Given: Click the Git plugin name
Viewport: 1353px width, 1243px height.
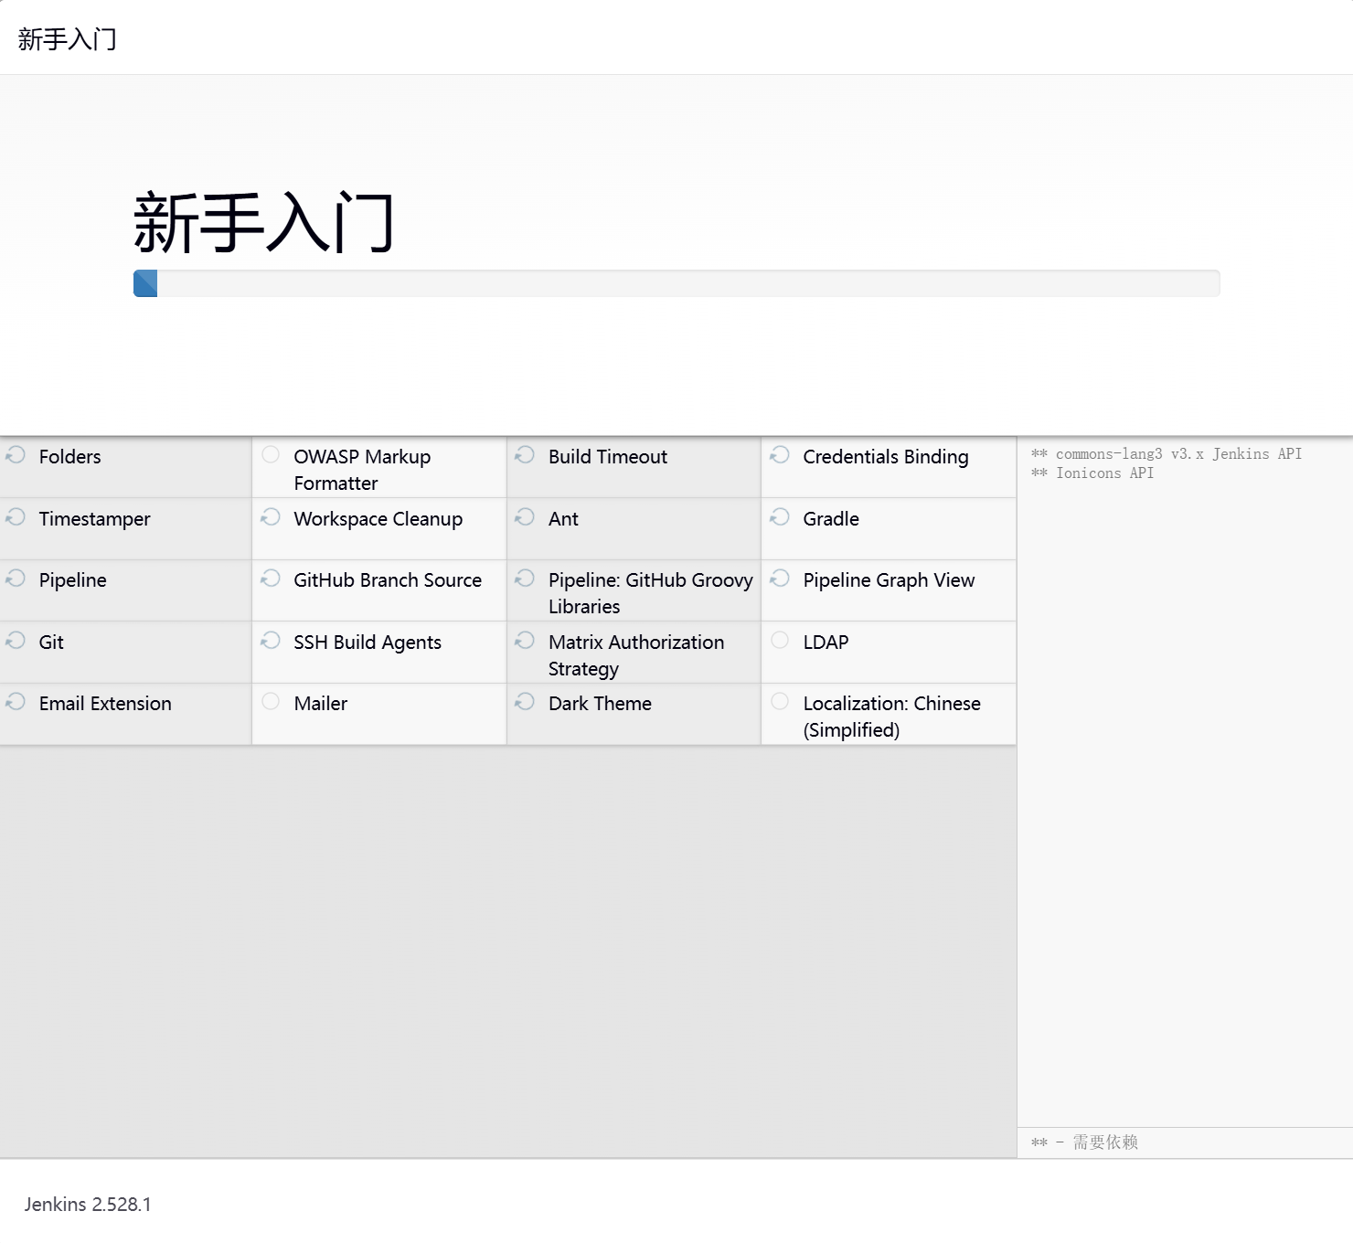Looking at the screenshot, I should coord(51,643).
